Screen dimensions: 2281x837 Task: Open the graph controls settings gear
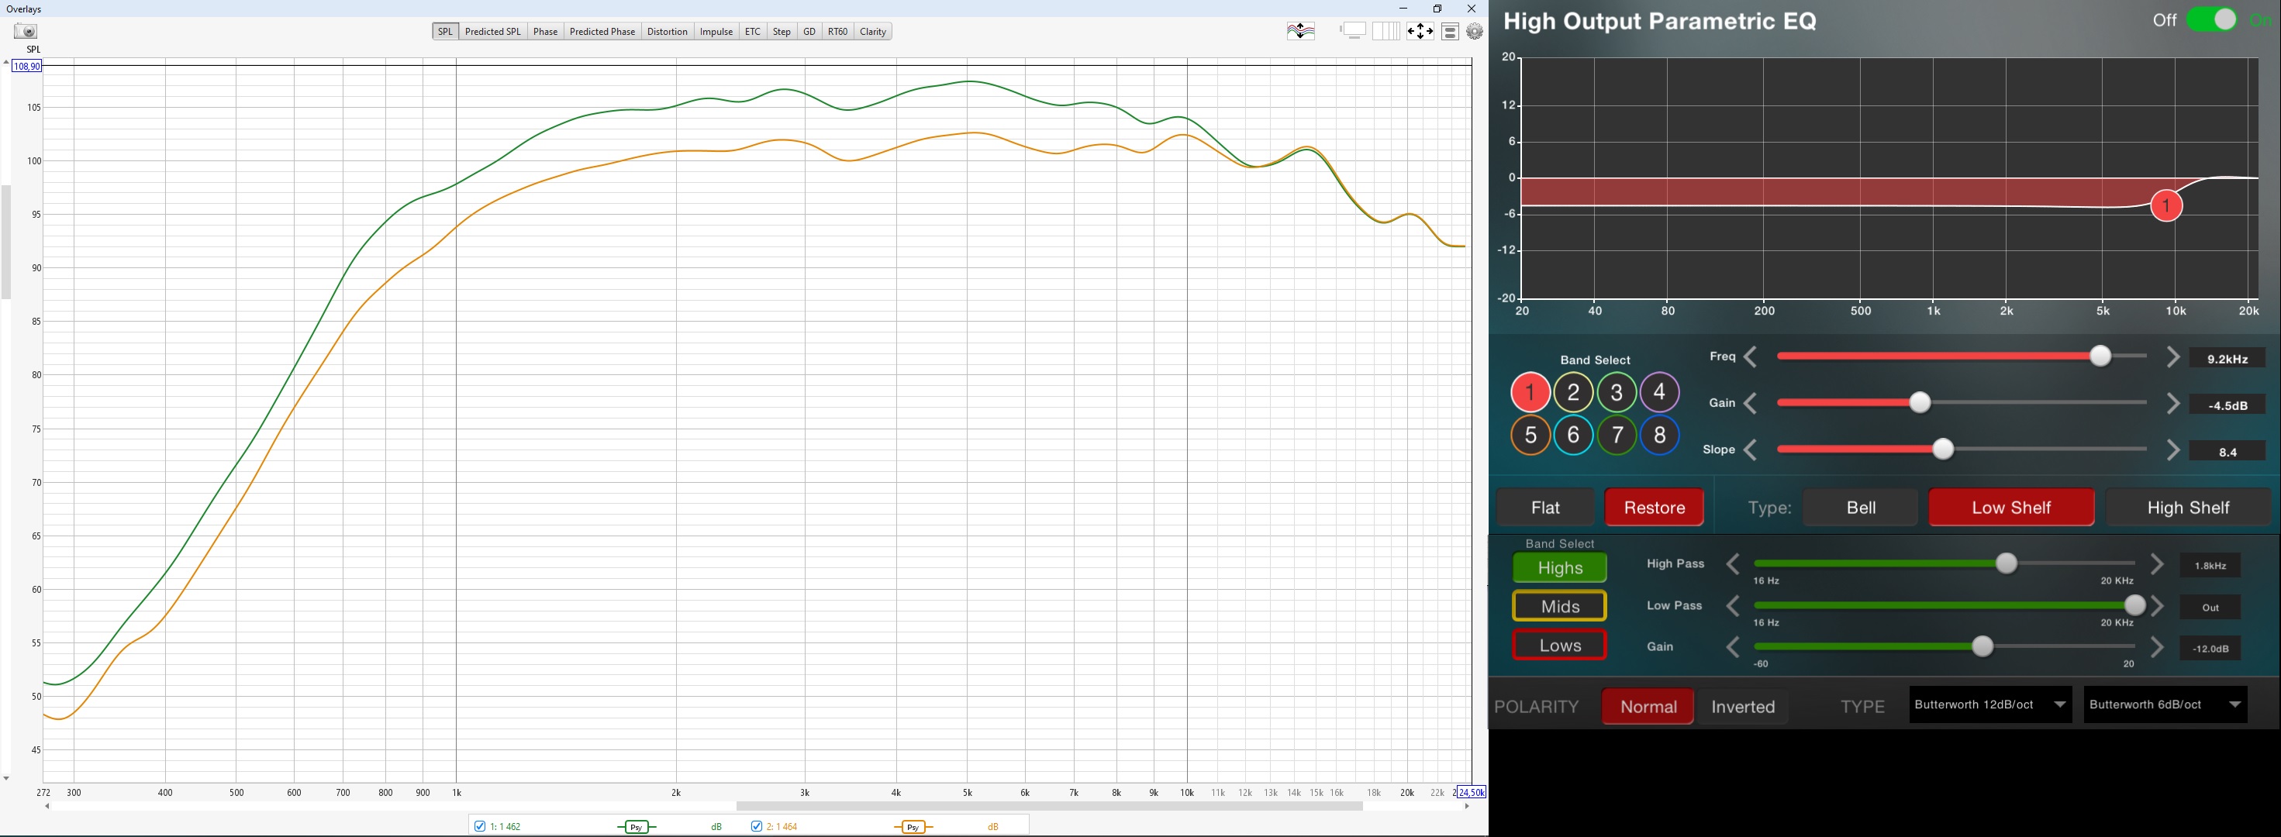[x=1475, y=31]
